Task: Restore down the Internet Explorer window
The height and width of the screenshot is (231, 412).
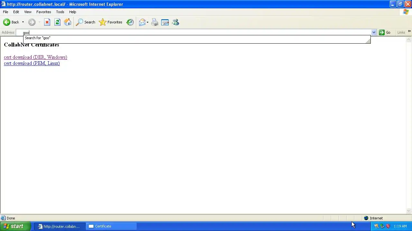Action: 400,4
